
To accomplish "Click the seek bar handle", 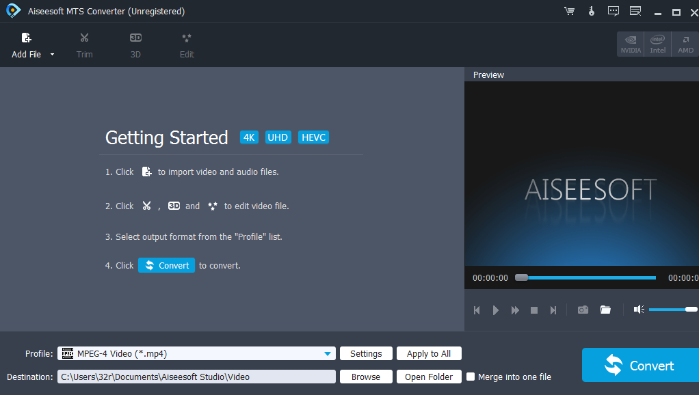I will pyautogui.click(x=522, y=277).
